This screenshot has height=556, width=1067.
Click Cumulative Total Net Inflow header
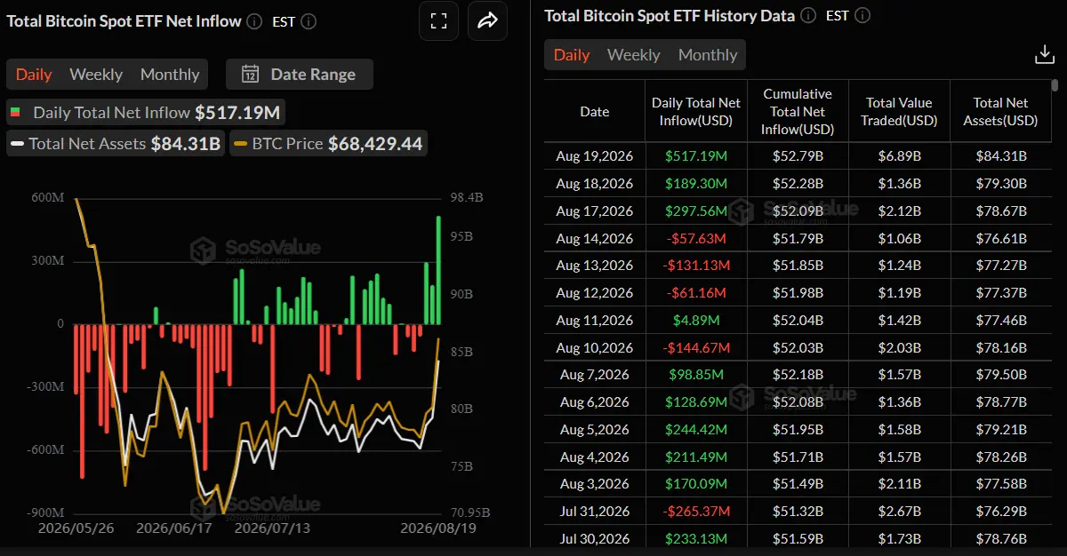tap(798, 112)
